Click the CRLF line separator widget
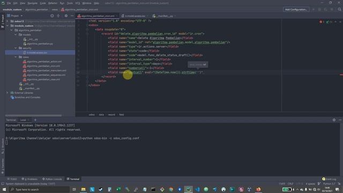Screen dimensions: 343x193 [290, 184]
